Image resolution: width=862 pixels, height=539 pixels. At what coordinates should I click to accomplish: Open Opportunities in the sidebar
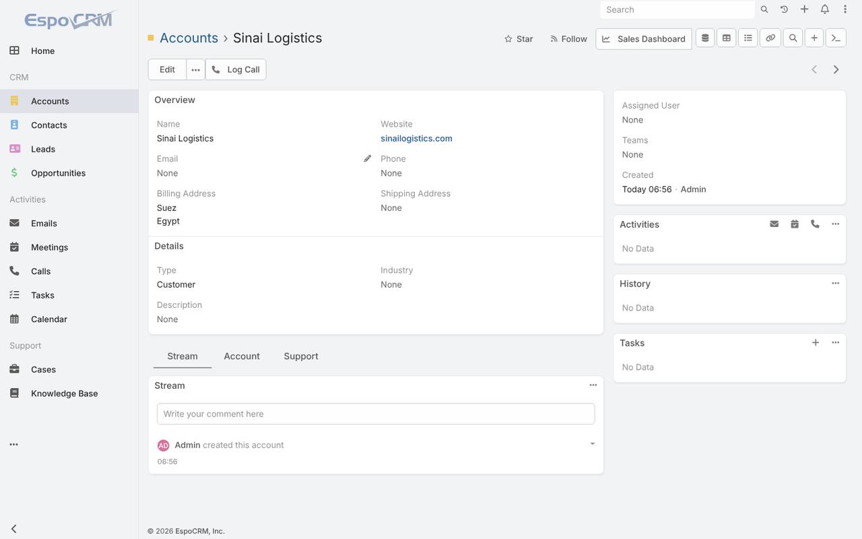(x=69, y=173)
